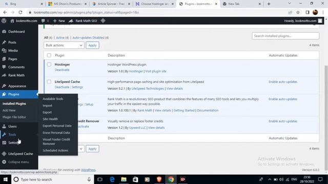Image resolution: width=328 pixels, height=184 pixels.
Task: Tick the Hostinger plugin checkbox
Action: 49,64
